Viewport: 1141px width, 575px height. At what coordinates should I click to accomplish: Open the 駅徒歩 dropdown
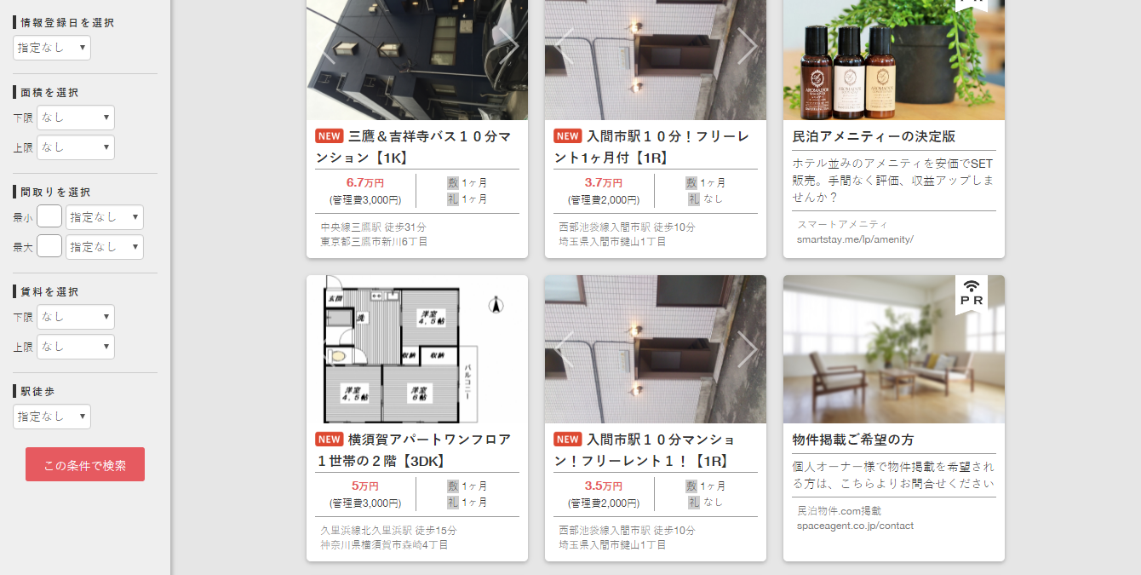pos(52,417)
